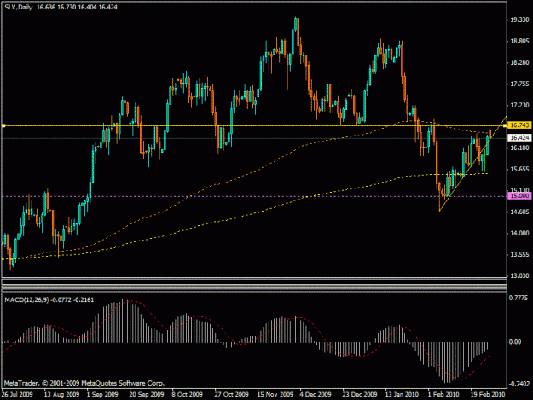
Task: Select the yellow 16.743 horizontal line price tag
Action: click(x=519, y=125)
